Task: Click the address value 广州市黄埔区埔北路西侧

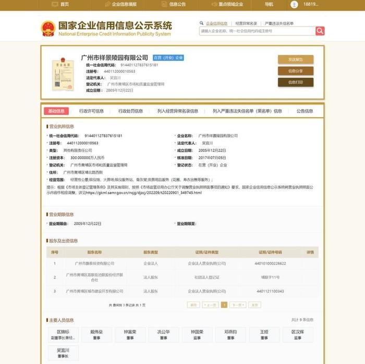Action: (x=83, y=172)
